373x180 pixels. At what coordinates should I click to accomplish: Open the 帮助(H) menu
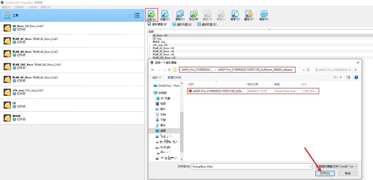pyautogui.click(x=46, y=7)
